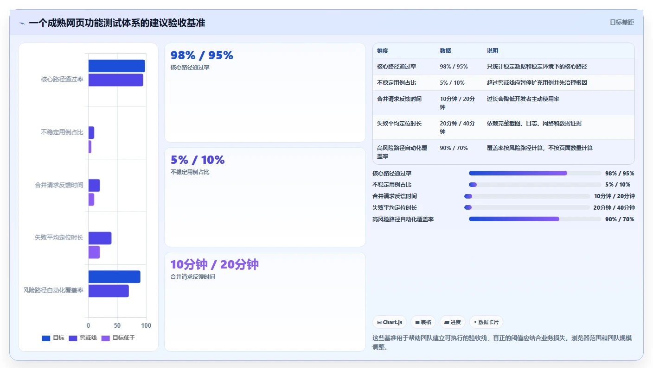Click 核心路径通过率 in the table's first row
The width and height of the screenshot is (653, 368).
pyautogui.click(x=397, y=67)
